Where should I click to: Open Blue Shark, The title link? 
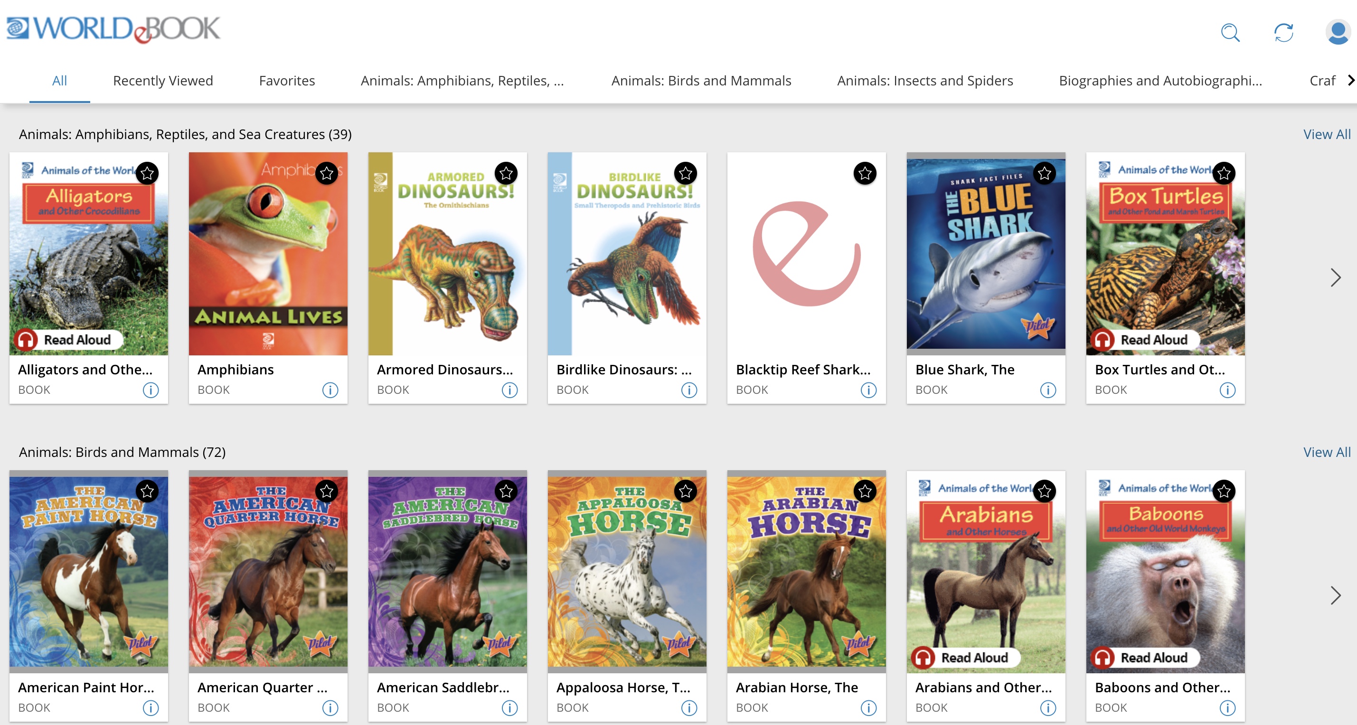(x=964, y=370)
